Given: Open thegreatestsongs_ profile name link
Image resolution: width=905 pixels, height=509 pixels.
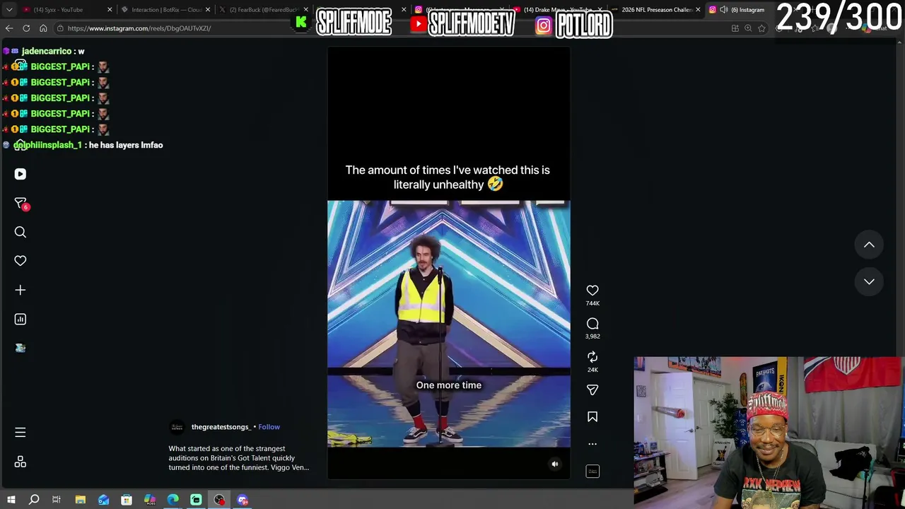Looking at the screenshot, I should pos(221,427).
